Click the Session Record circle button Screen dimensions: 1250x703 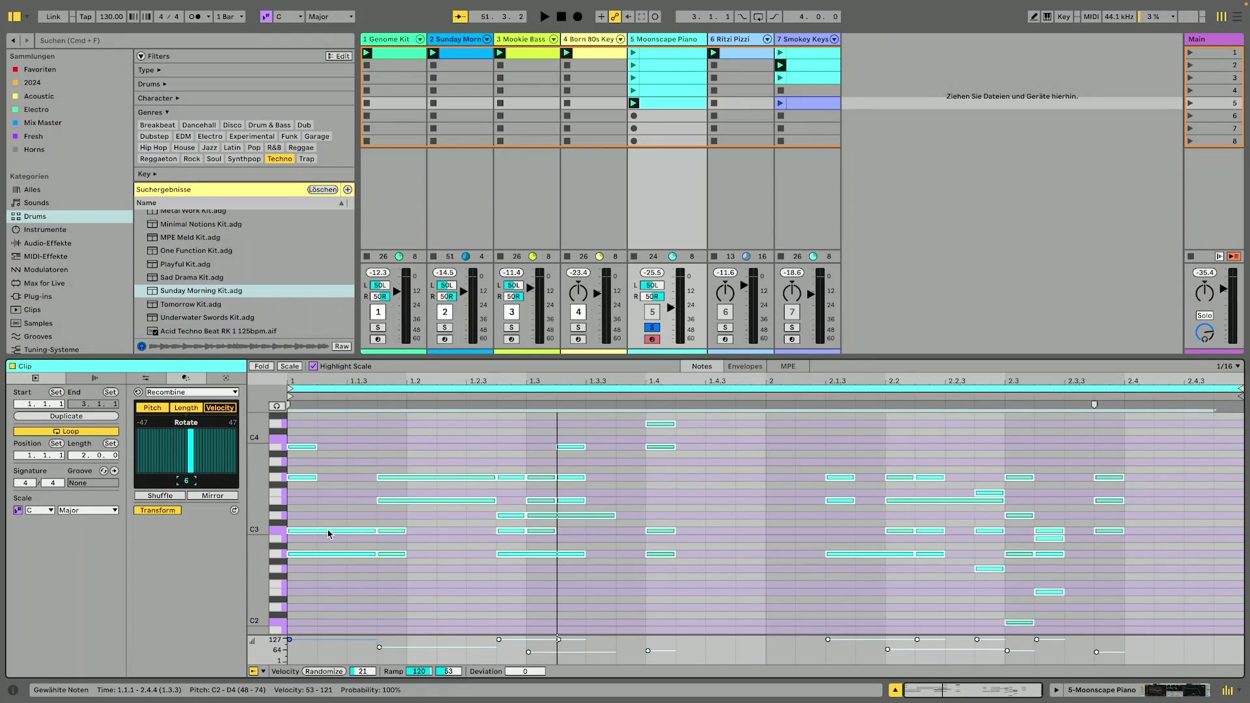pyautogui.click(x=655, y=16)
